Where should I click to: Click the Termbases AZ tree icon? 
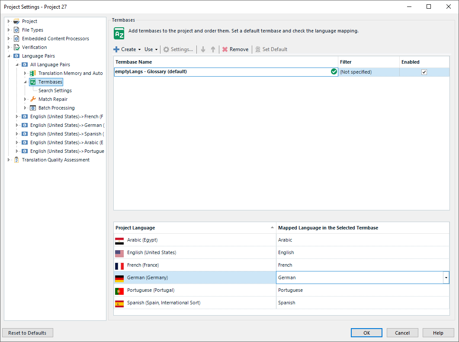33,82
